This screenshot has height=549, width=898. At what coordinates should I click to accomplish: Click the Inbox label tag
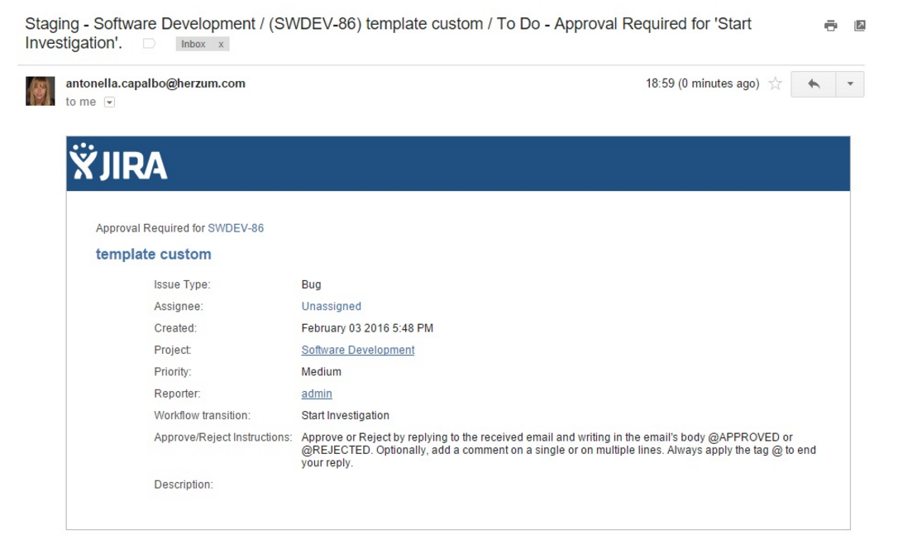(193, 45)
